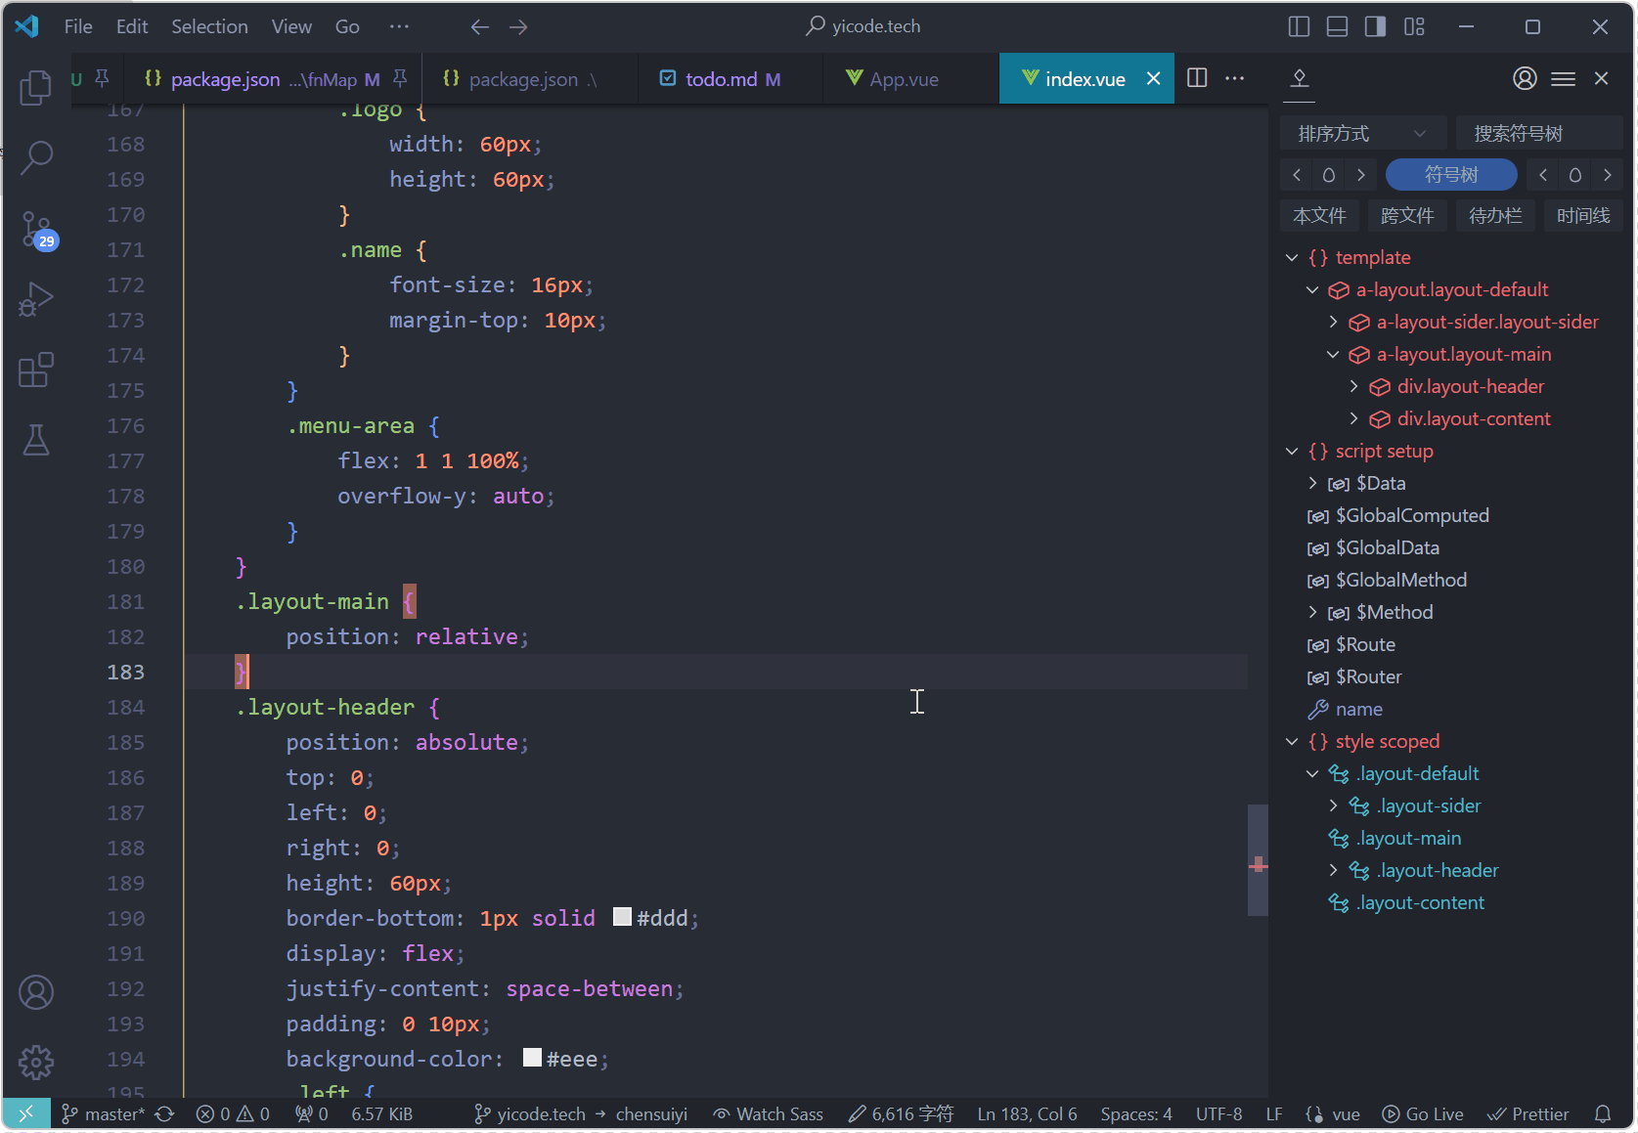Go forward with the navigation arrow
Screen dimensions: 1638x1133
coord(518,27)
